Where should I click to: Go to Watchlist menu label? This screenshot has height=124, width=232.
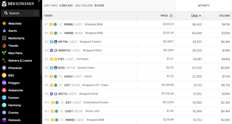pyautogui.click(x=15, y=24)
